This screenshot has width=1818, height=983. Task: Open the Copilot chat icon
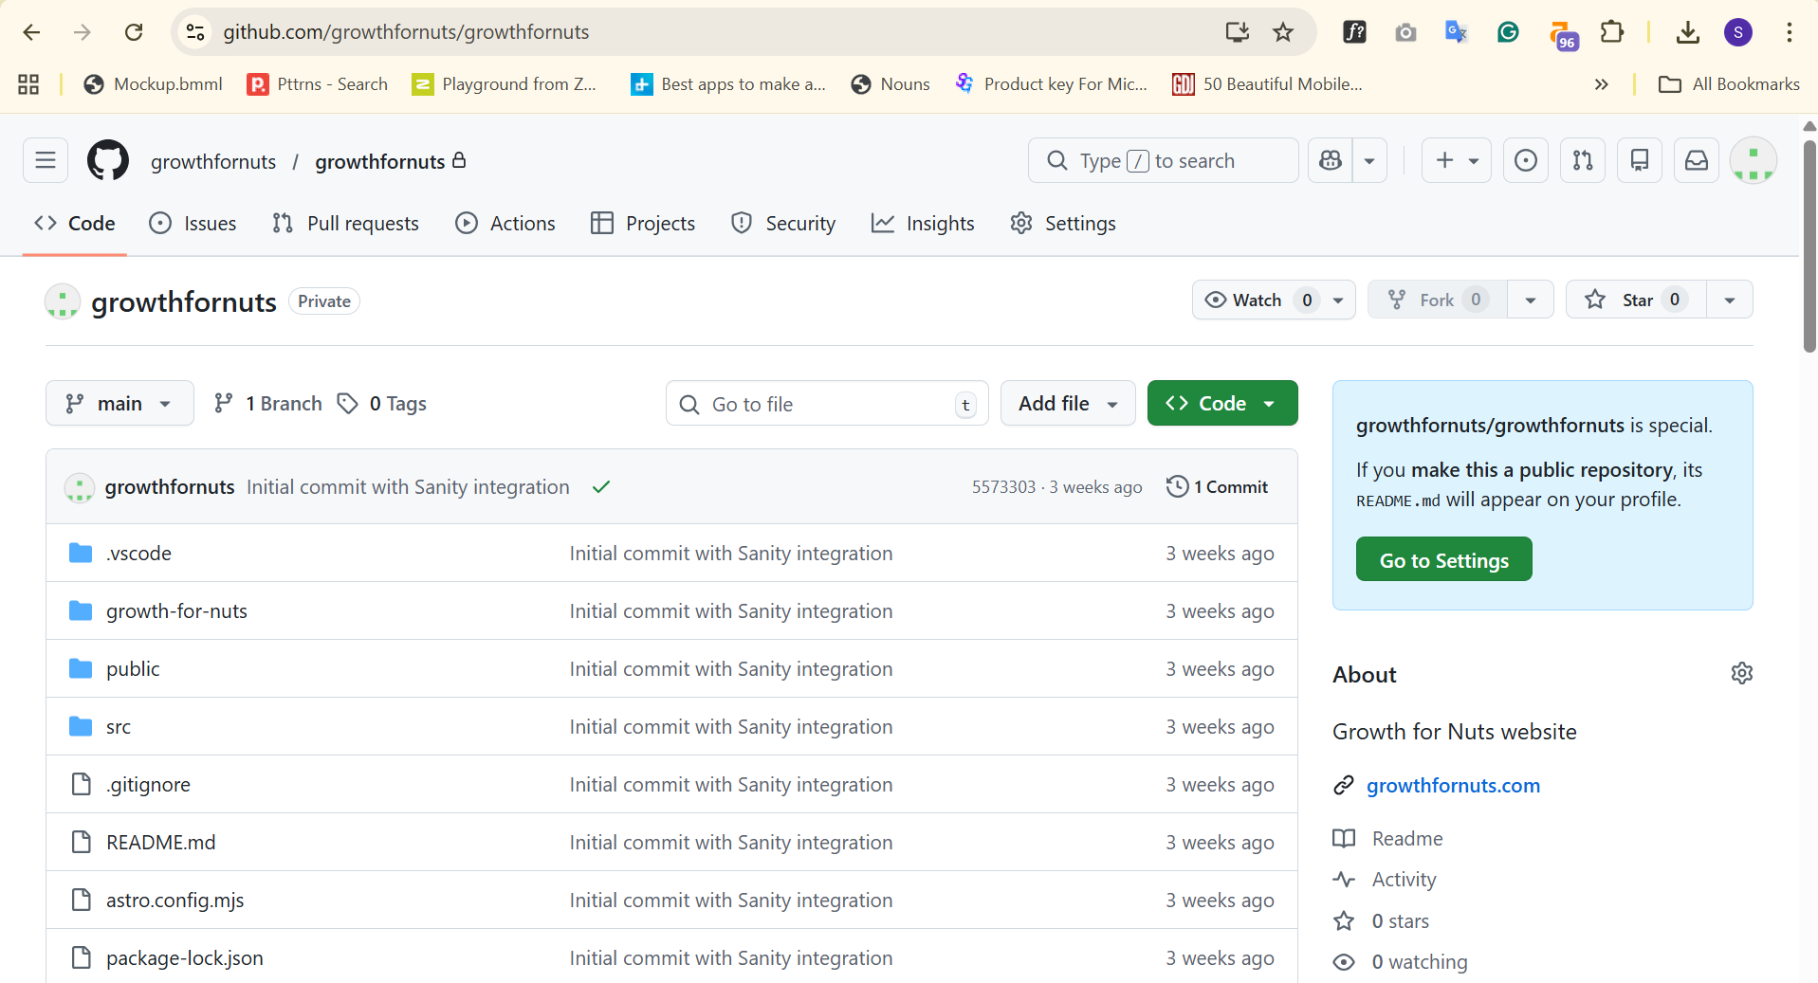tap(1331, 160)
